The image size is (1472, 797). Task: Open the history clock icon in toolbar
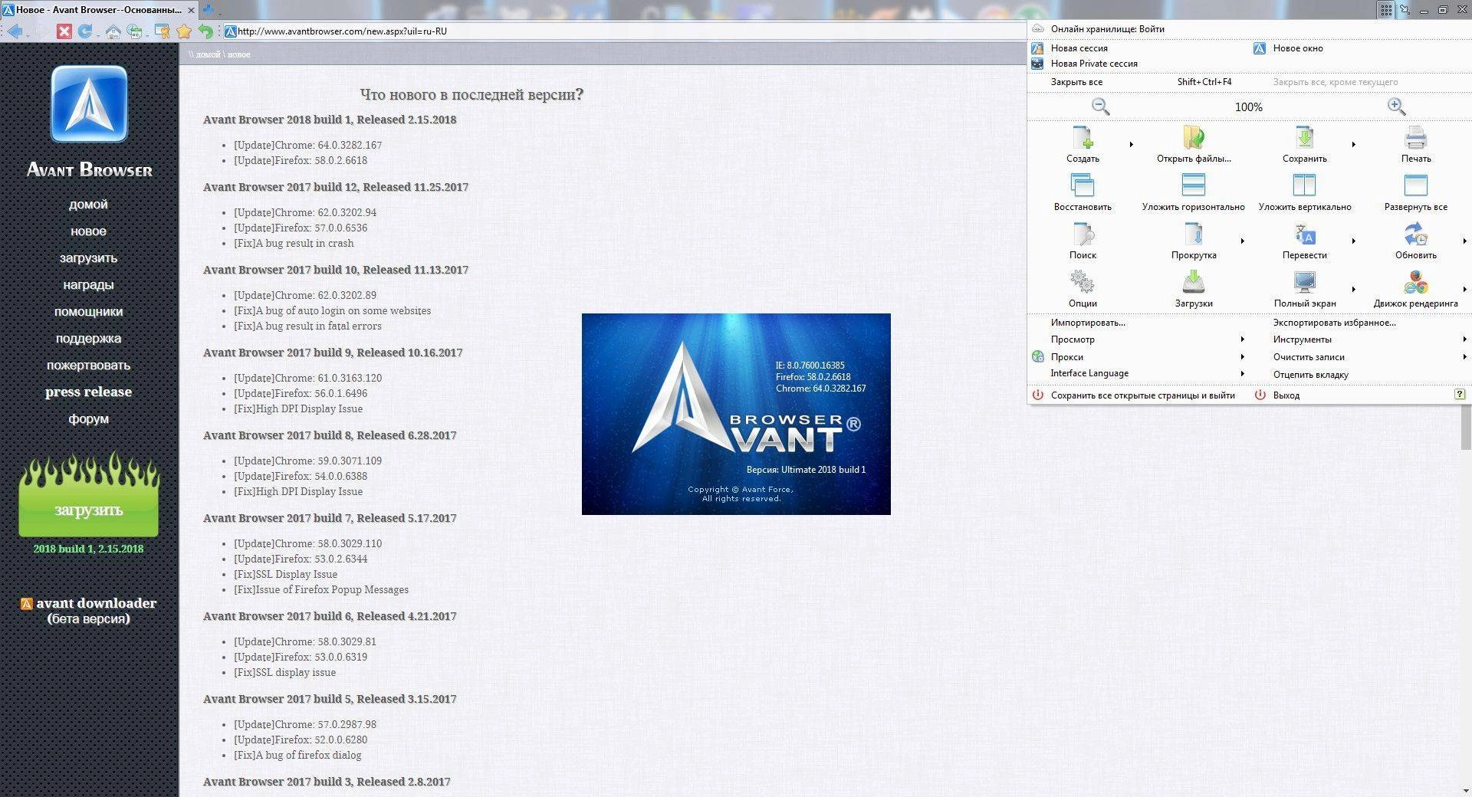coord(136,31)
